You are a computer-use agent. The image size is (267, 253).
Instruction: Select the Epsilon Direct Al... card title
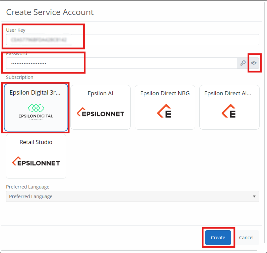click(228, 94)
